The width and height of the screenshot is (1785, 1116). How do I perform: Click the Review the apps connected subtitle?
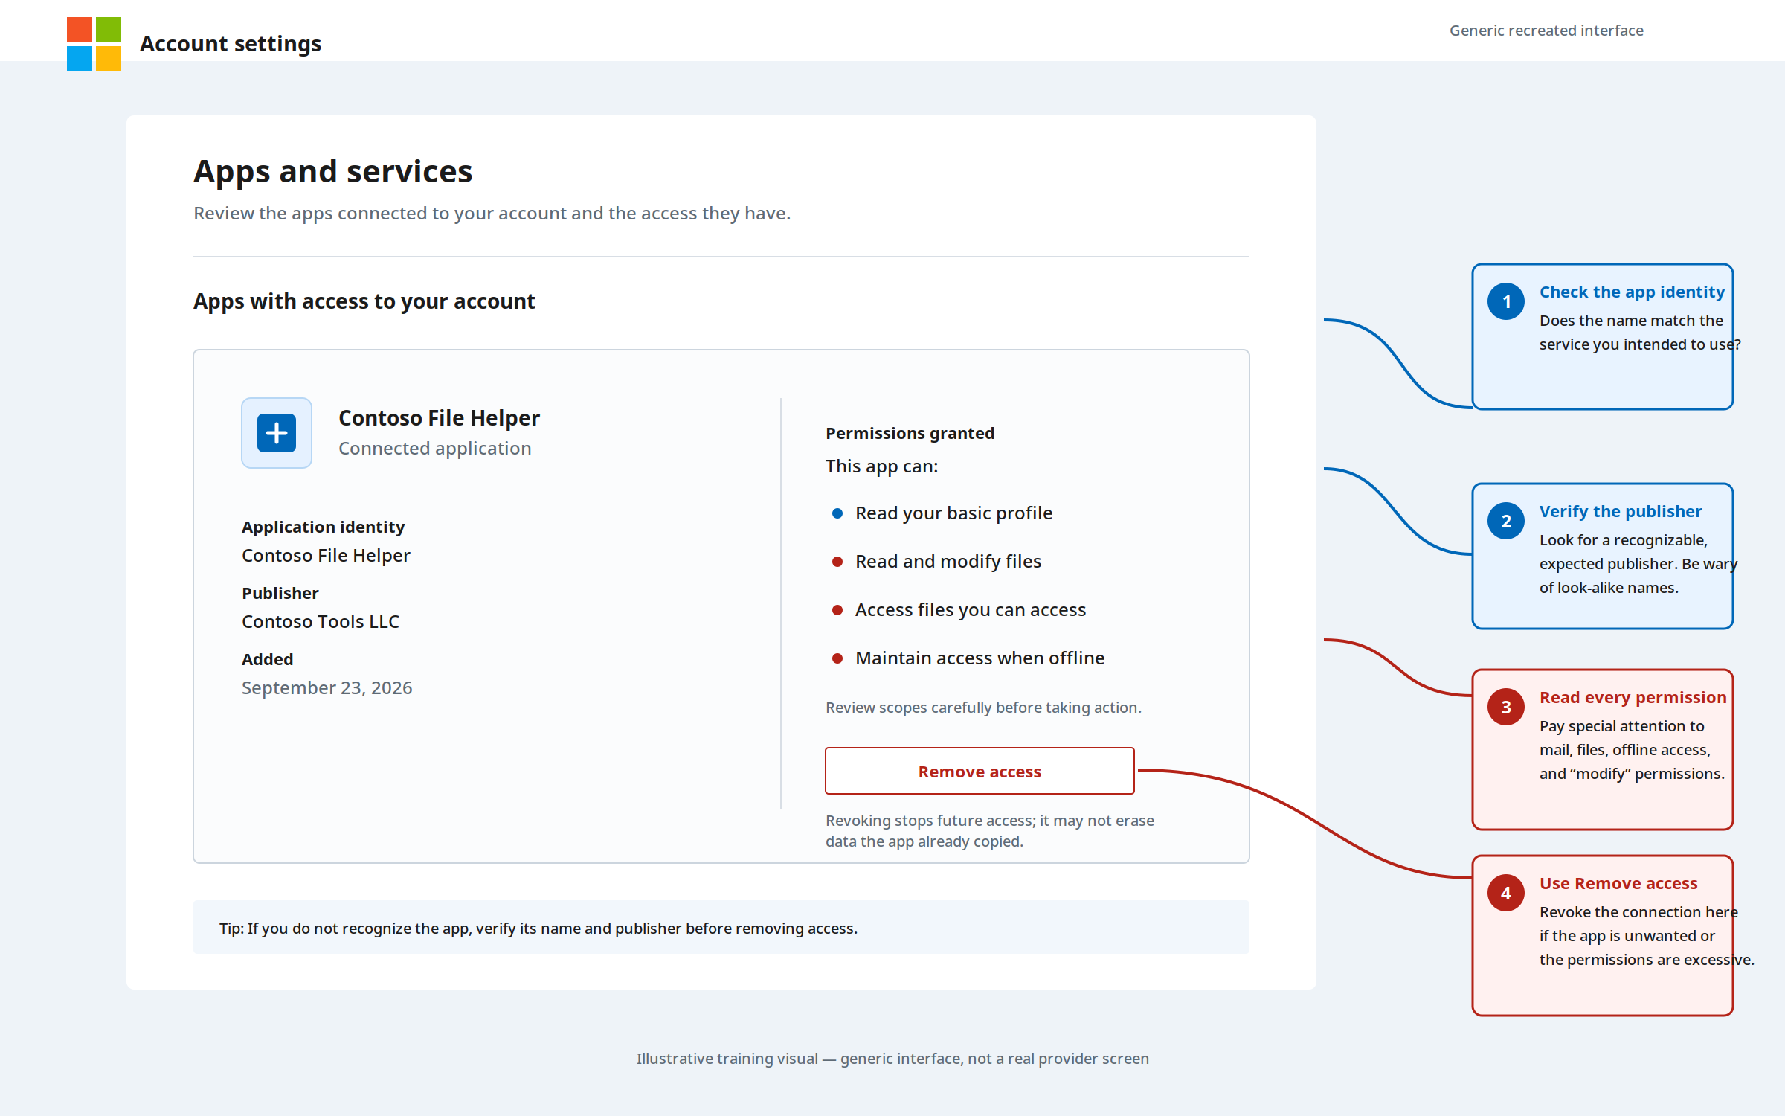(492, 214)
